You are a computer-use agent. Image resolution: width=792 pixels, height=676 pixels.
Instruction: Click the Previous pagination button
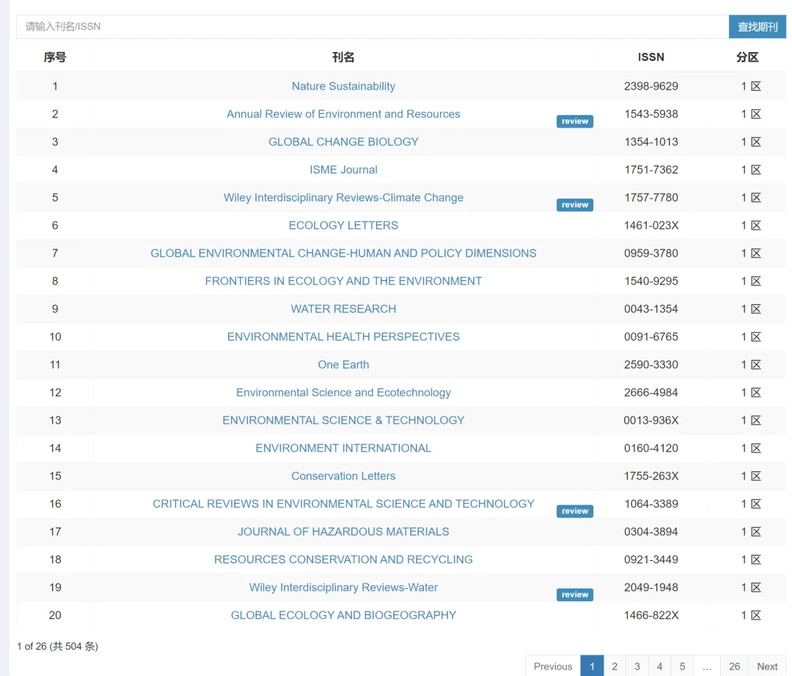[x=553, y=666]
